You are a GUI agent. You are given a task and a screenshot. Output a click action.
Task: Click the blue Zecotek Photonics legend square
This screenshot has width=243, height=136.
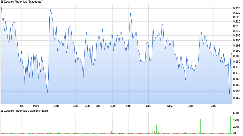[2, 2]
